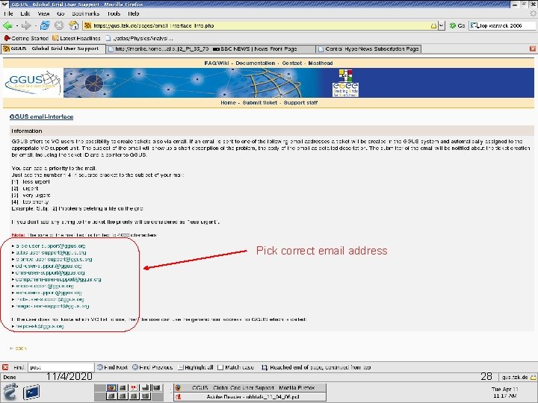
Task: Click the lhcb-user-support@ggus.org email link
Action: (50, 299)
